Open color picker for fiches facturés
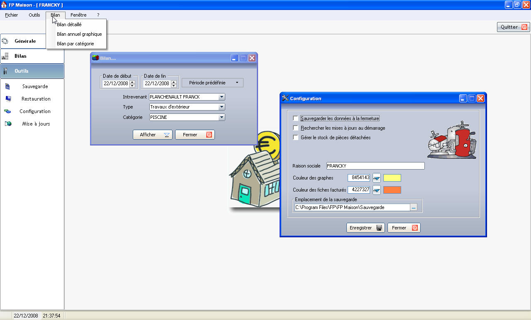The image size is (531, 320). [376, 190]
